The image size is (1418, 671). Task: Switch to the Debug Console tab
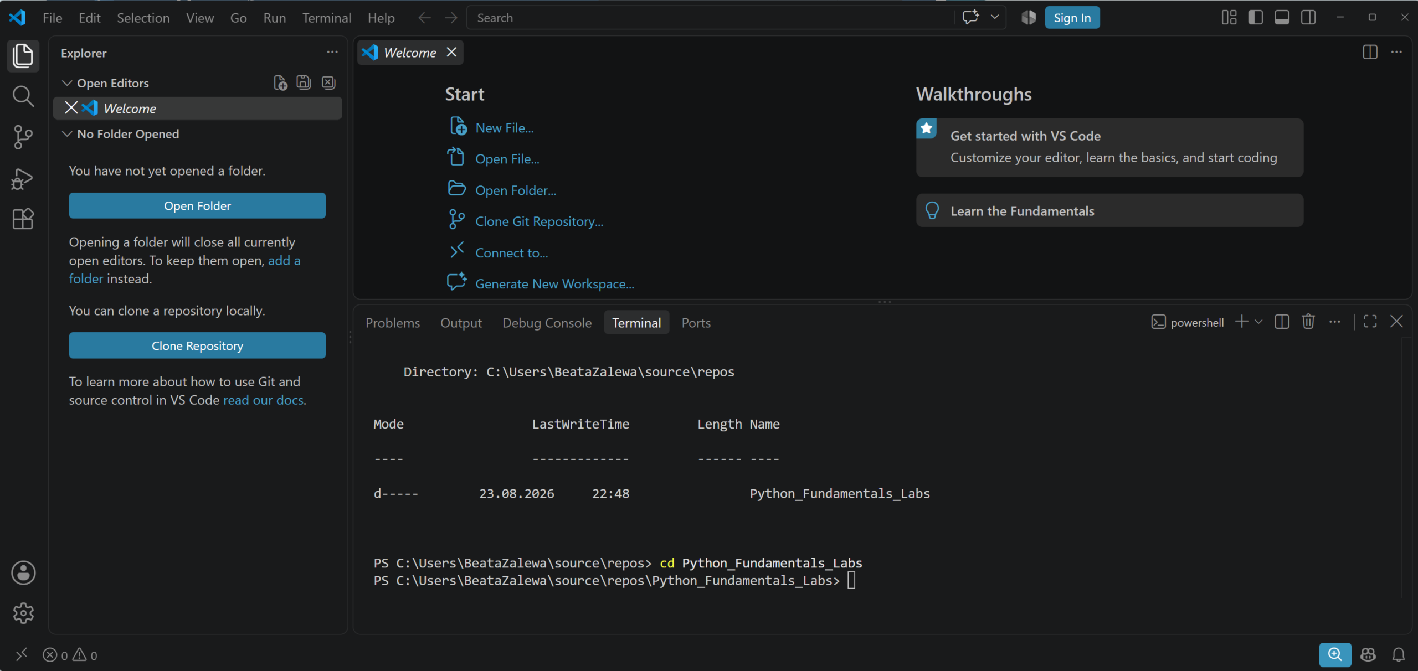[x=547, y=323]
